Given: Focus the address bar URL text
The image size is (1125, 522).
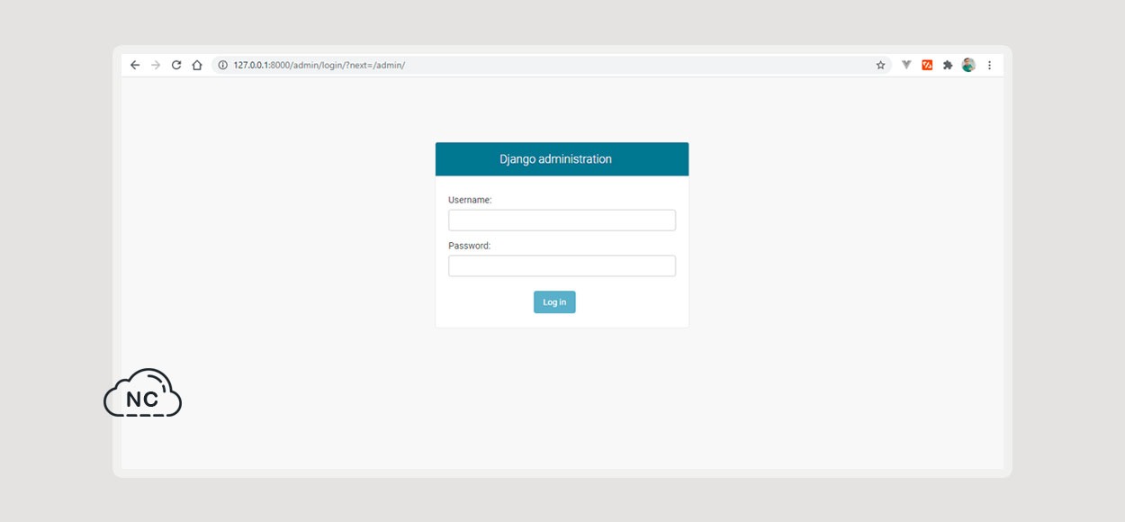Looking at the screenshot, I should [319, 65].
